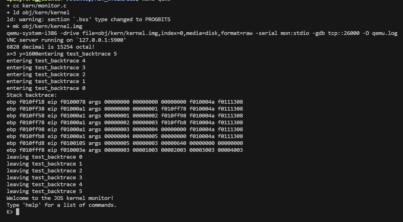The image size is (403, 222).
Task: Click the 'leaving test_backtrace 2' line
Action: coord(44,171)
